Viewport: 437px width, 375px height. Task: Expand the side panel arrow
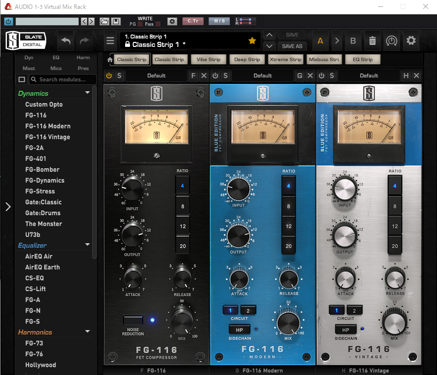click(x=8, y=207)
